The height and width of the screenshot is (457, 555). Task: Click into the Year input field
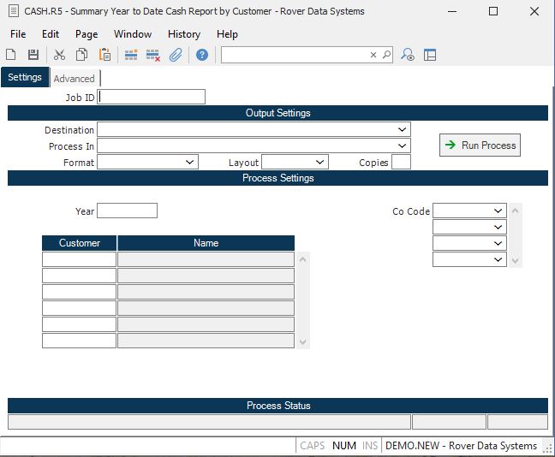[x=127, y=211]
